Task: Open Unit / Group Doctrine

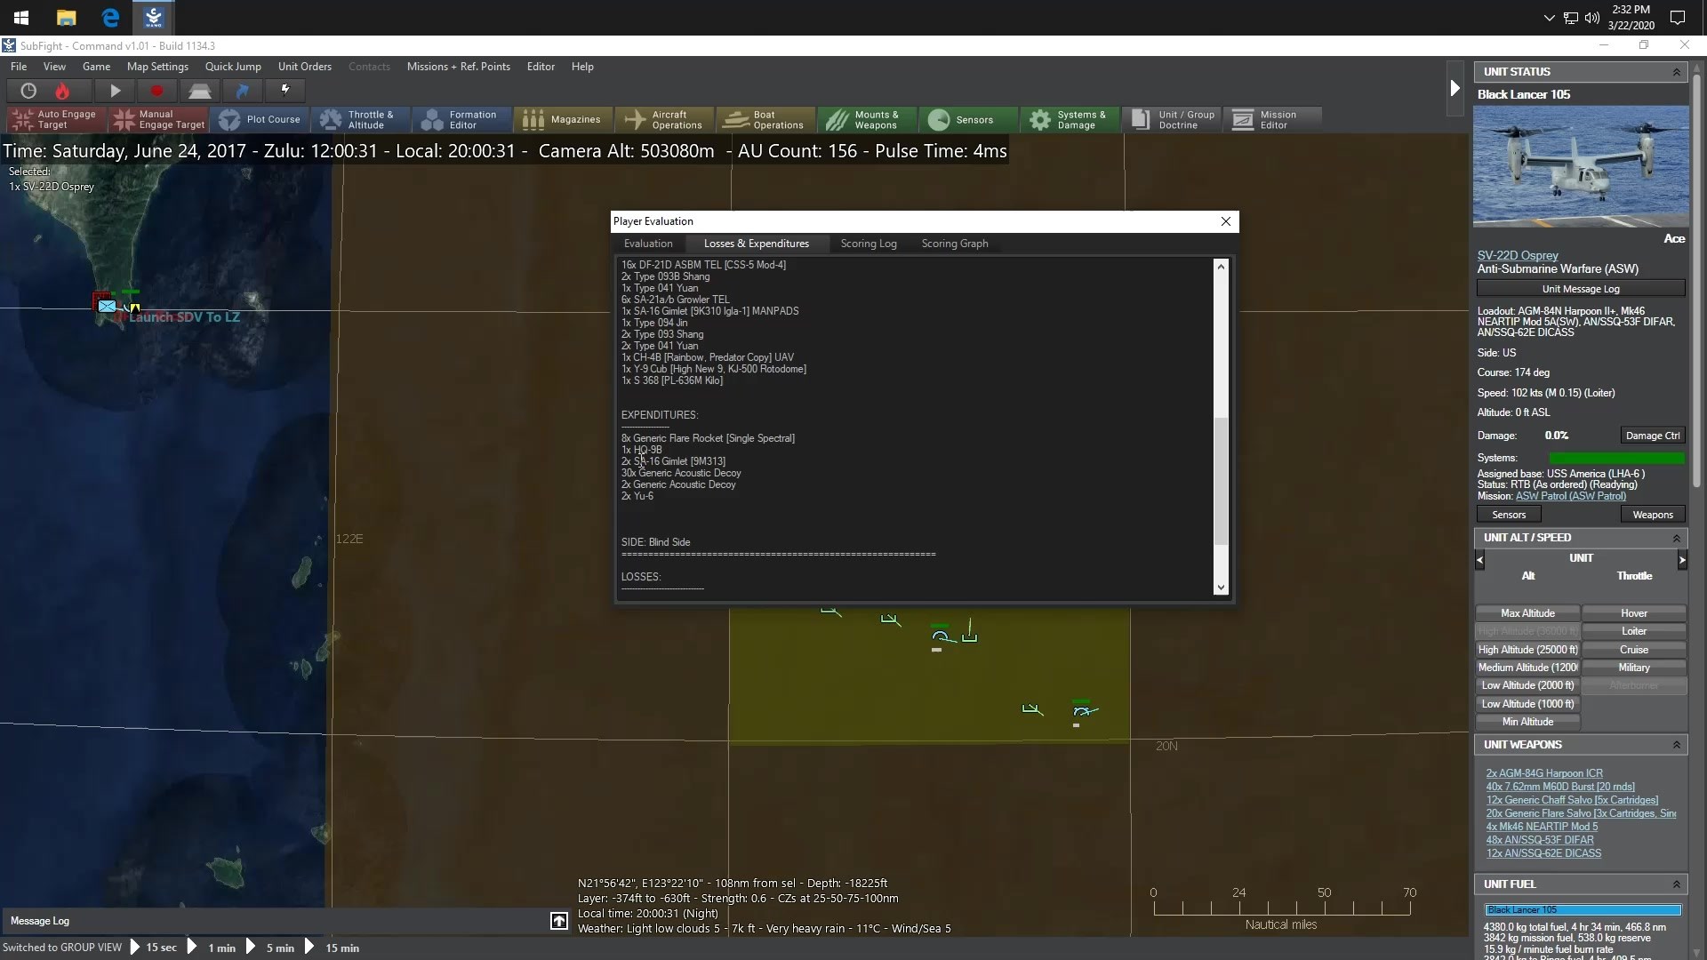Action: (x=1172, y=119)
